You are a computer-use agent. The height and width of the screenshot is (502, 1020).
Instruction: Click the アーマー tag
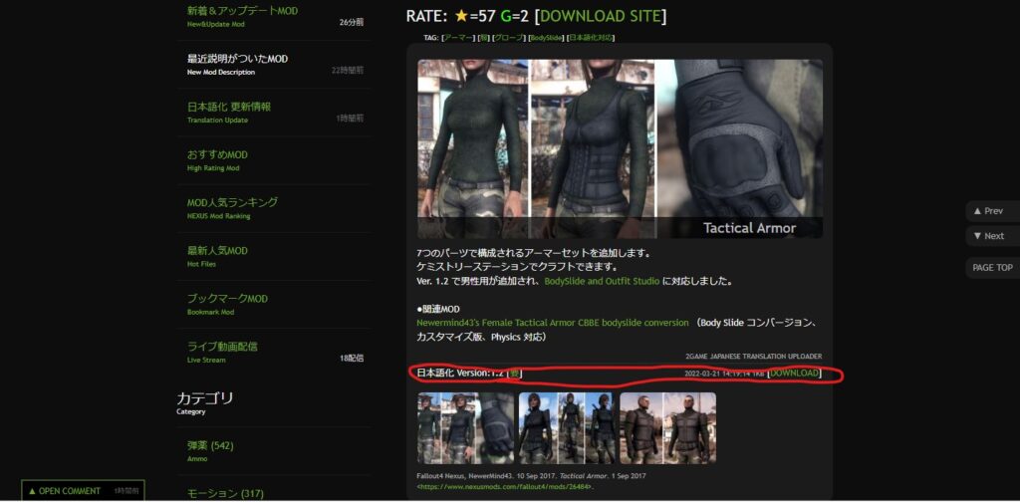[458, 38]
